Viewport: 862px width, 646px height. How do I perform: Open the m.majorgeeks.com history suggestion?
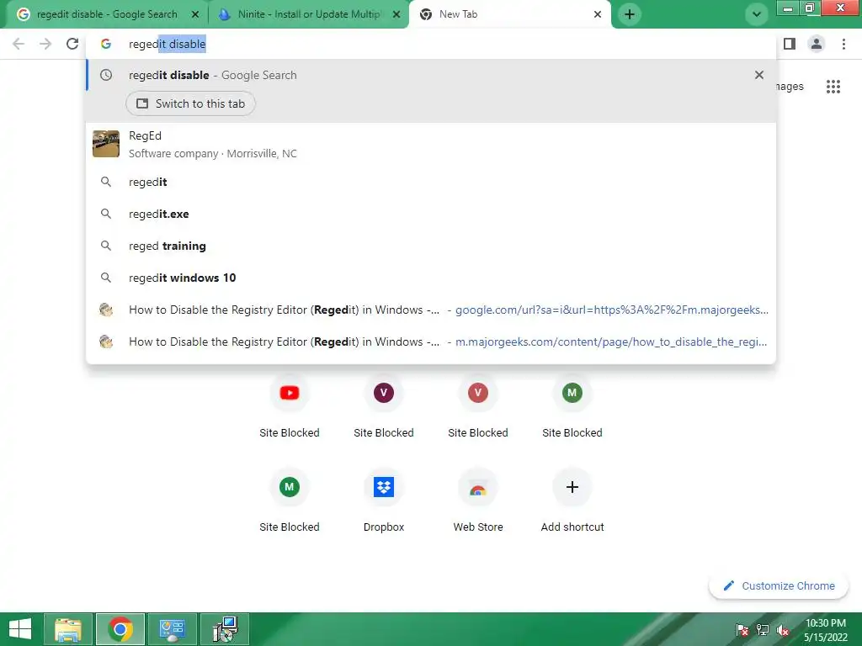coord(431,342)
